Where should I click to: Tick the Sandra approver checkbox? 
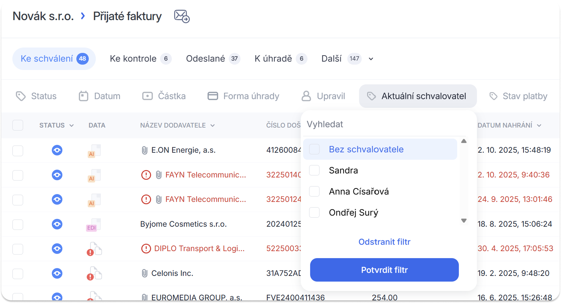314,170
